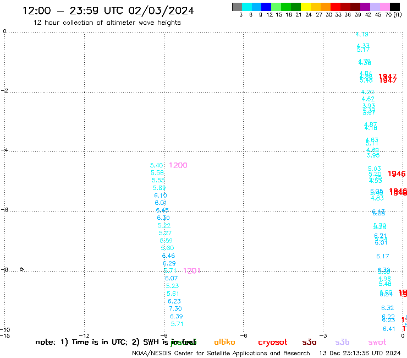Select the y-axis latitude label '-4'

4,150
